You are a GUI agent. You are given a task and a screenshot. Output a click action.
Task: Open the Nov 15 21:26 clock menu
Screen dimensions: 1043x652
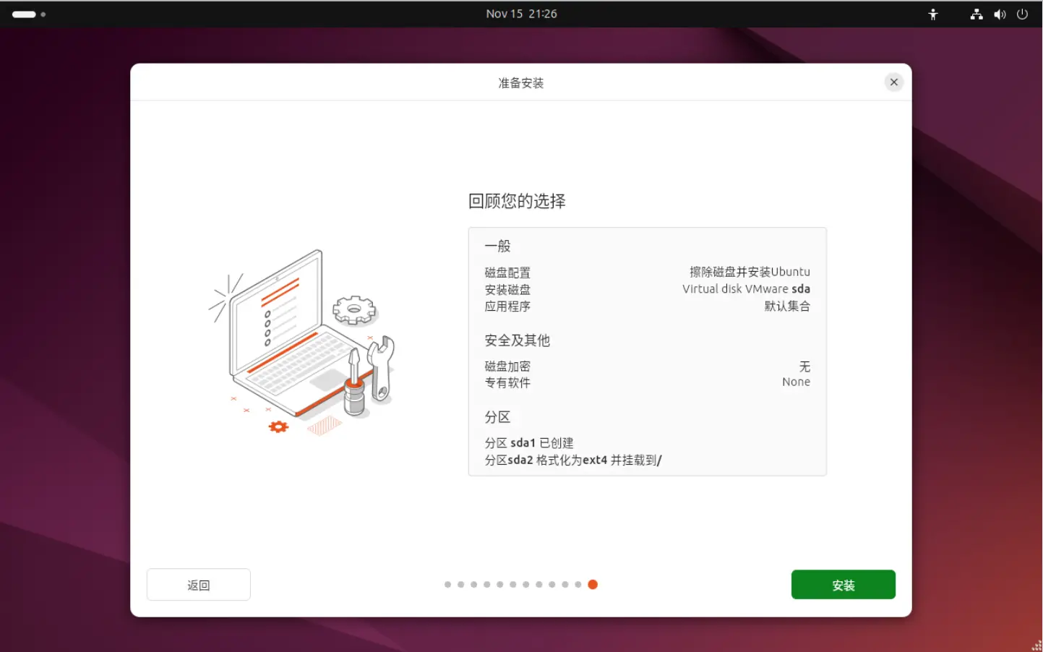521,14
